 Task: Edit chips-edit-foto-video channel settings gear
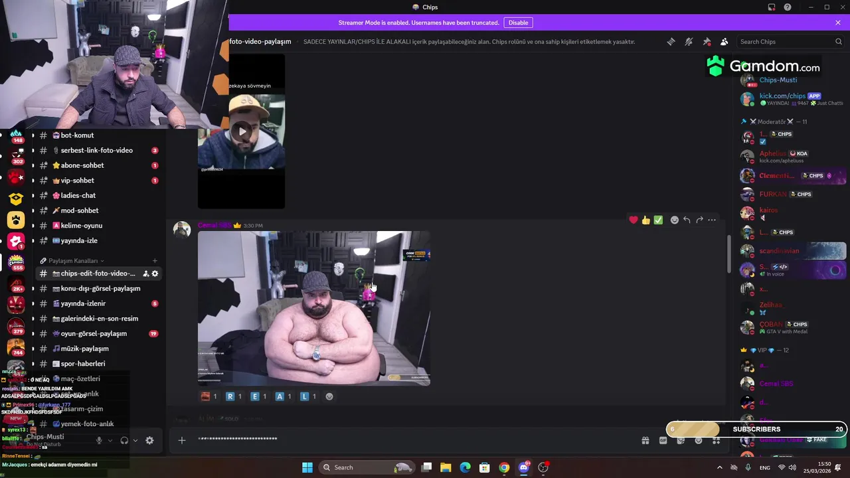click(x=155, y=274)
